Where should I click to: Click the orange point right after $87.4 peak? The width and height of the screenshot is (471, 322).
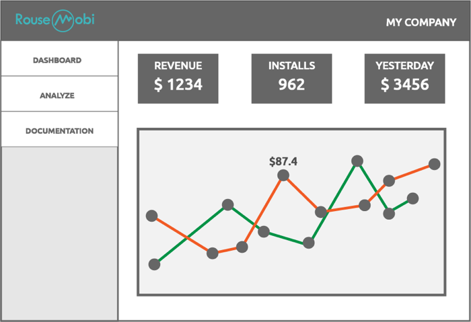pyautogui.click(x=321, y=212)
